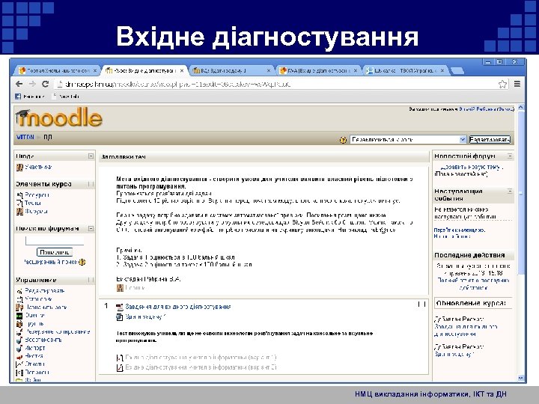The width and height of the screenshot is (539, 404).
Task: Click the Восстановить restore icon
Action: [19, 340]
